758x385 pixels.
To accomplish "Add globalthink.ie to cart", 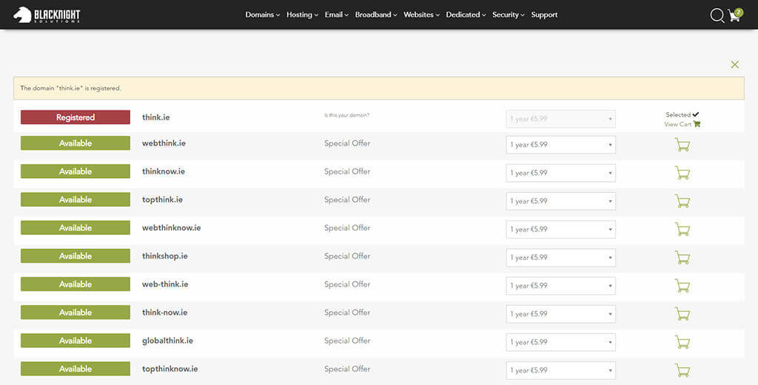I will [x=682, y=342].
